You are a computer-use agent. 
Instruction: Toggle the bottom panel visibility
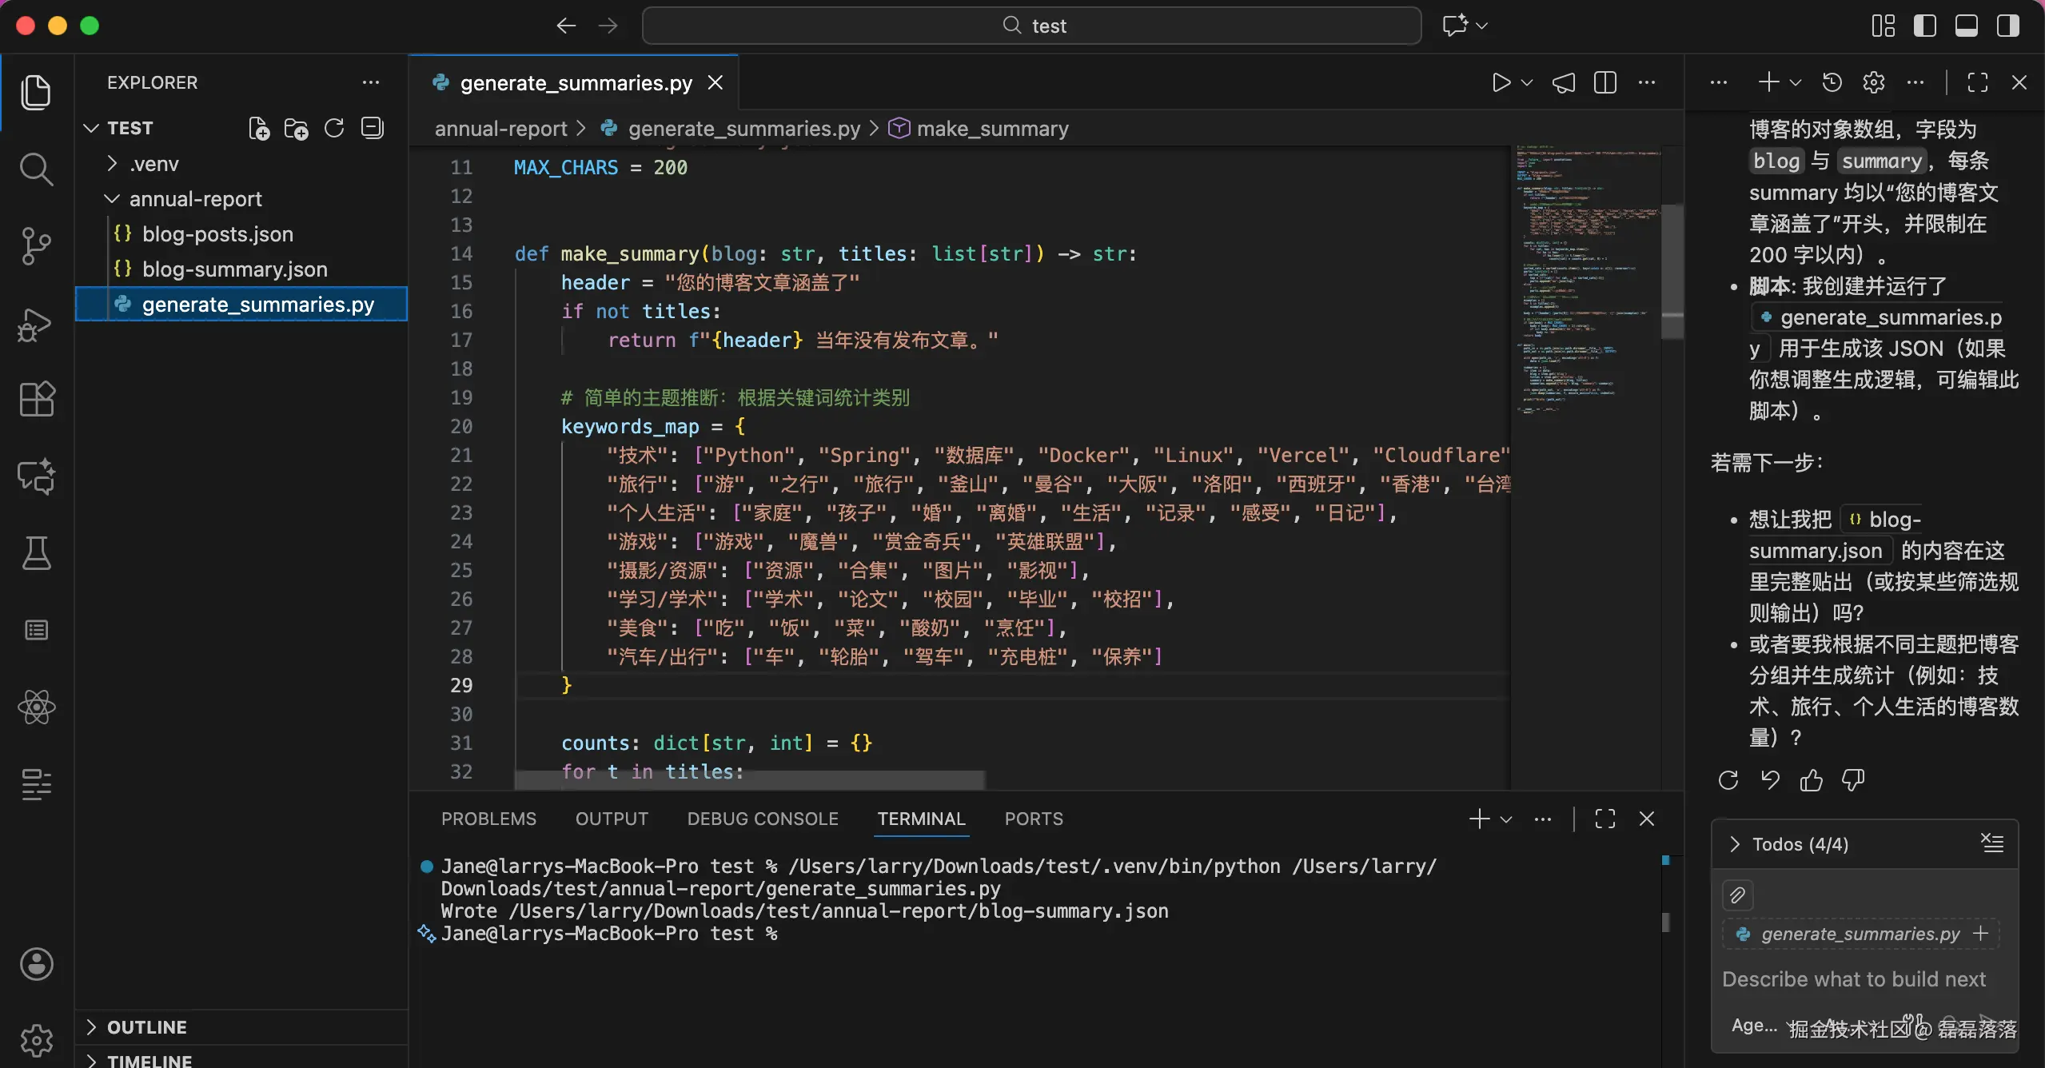tap(1966, 26)
